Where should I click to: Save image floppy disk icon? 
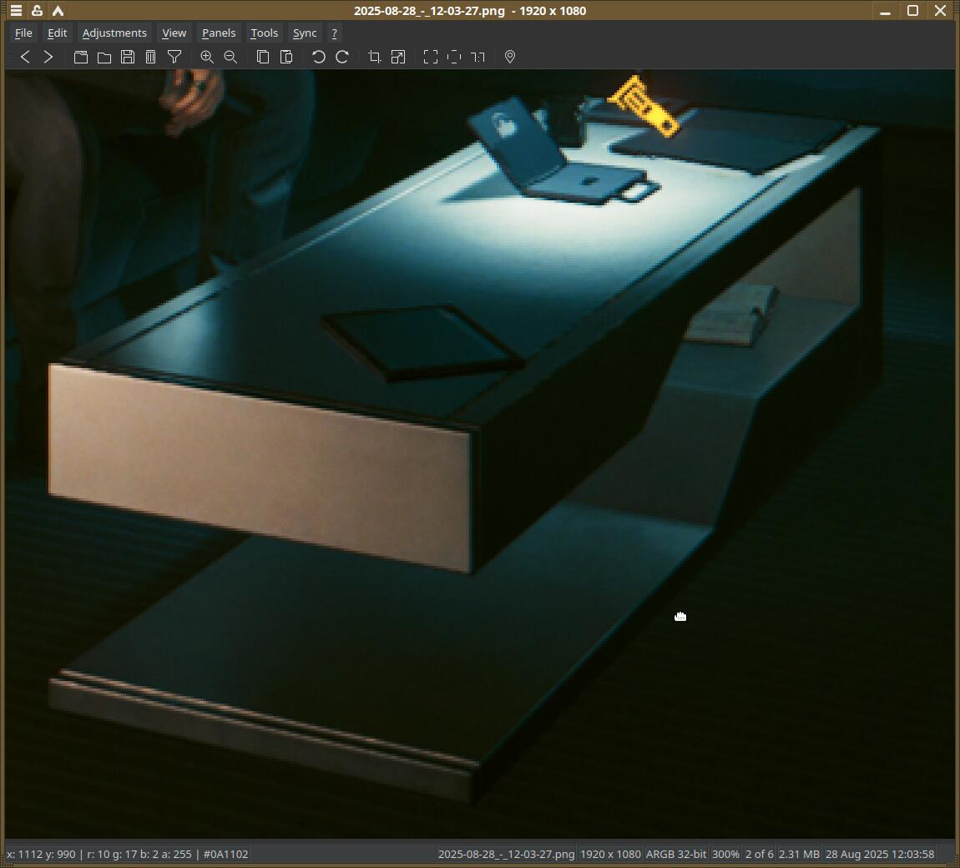[x=128, y=57]
